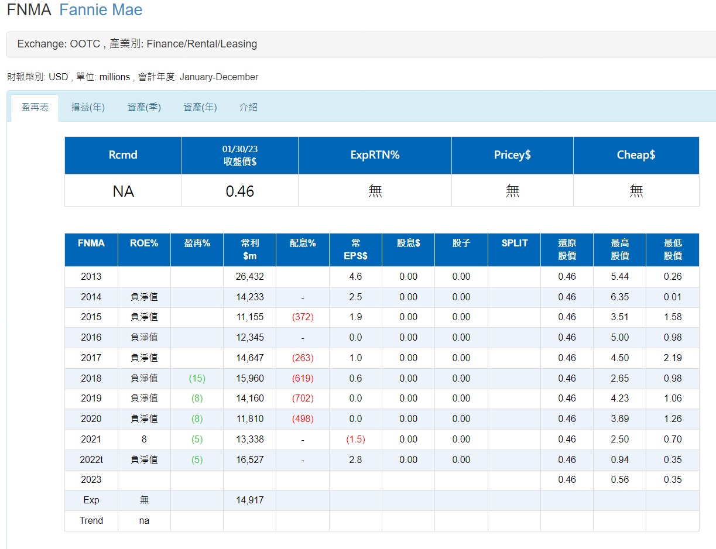716x549 pixels.
Task: Click the Cheap$ header cell
Action: coord(636,155)
